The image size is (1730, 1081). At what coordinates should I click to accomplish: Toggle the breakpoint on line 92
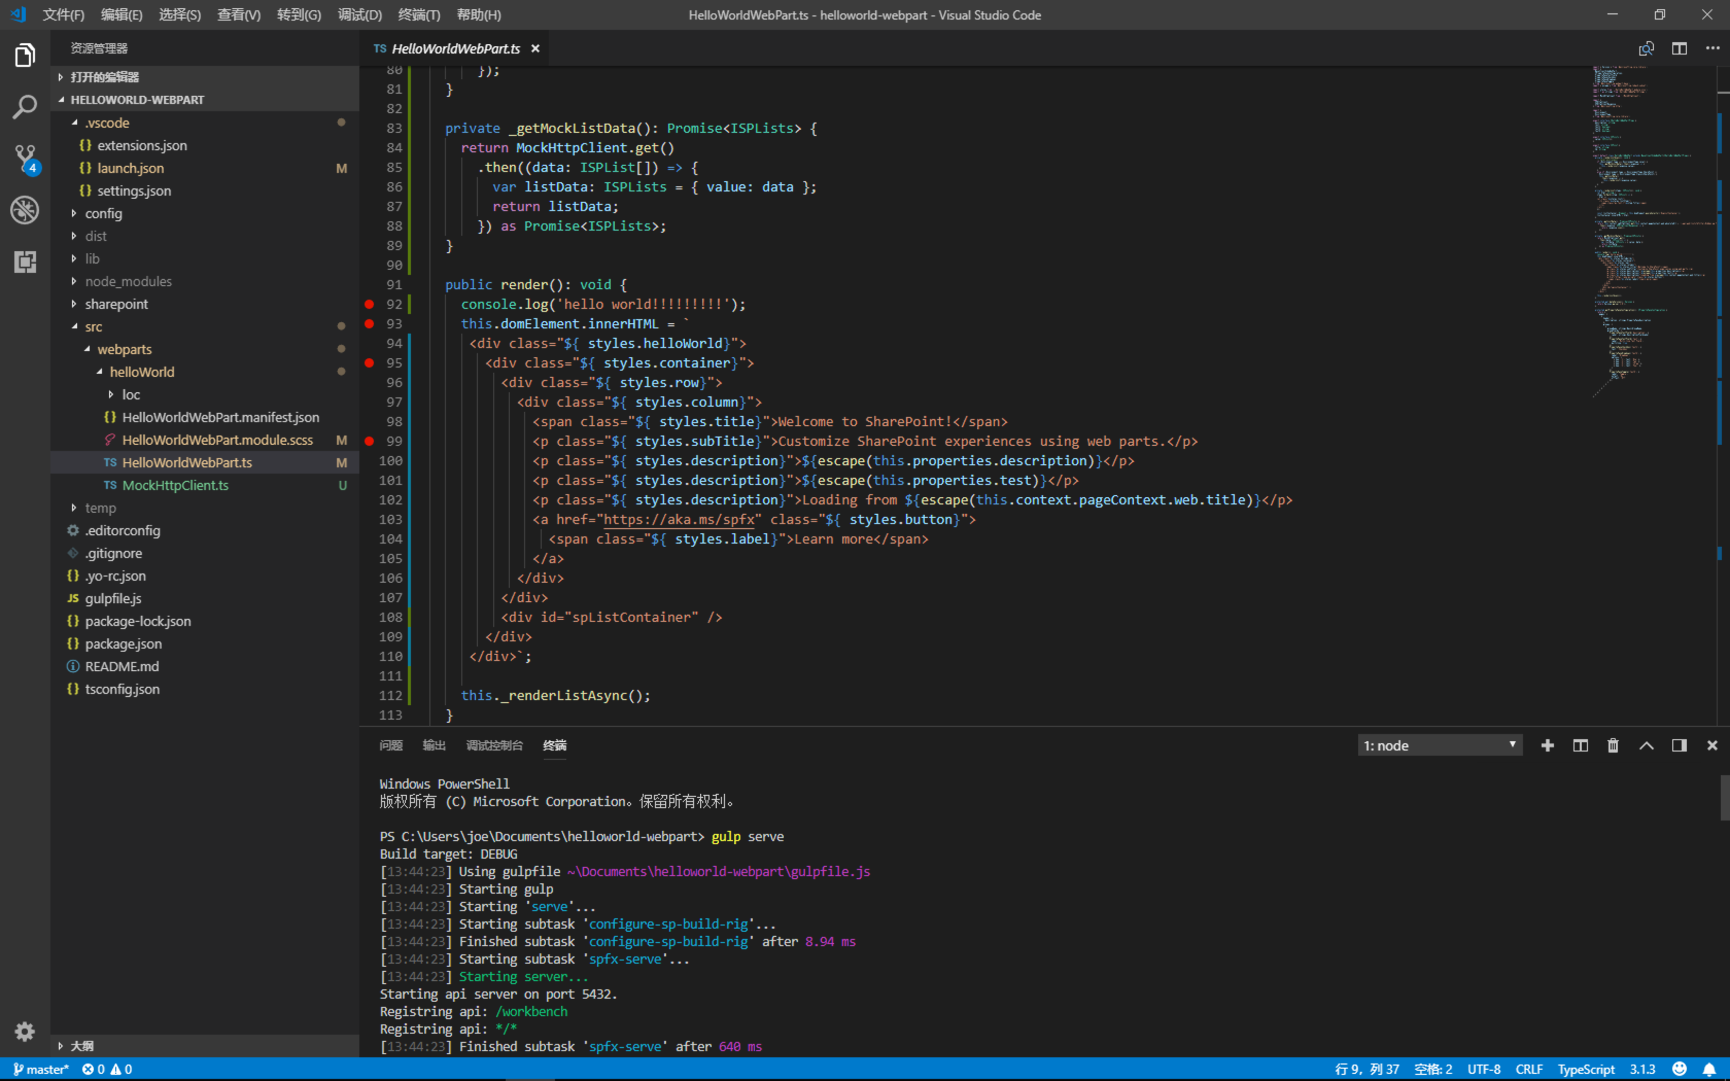click(x=369, y=304)
